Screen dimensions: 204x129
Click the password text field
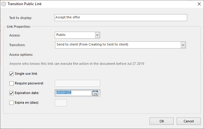pos(77,83)
